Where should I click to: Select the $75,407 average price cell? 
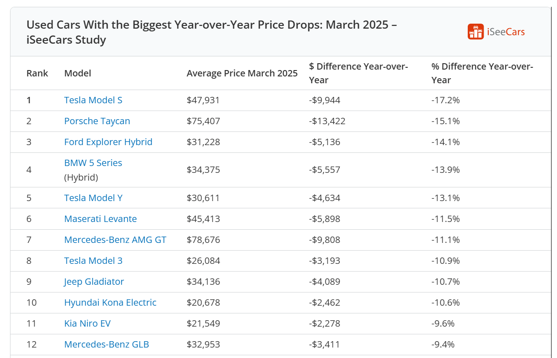point(203,121)
